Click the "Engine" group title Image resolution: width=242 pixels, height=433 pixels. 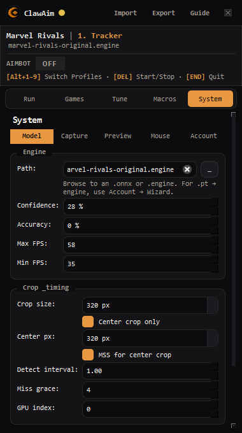[x=34, y=152]
